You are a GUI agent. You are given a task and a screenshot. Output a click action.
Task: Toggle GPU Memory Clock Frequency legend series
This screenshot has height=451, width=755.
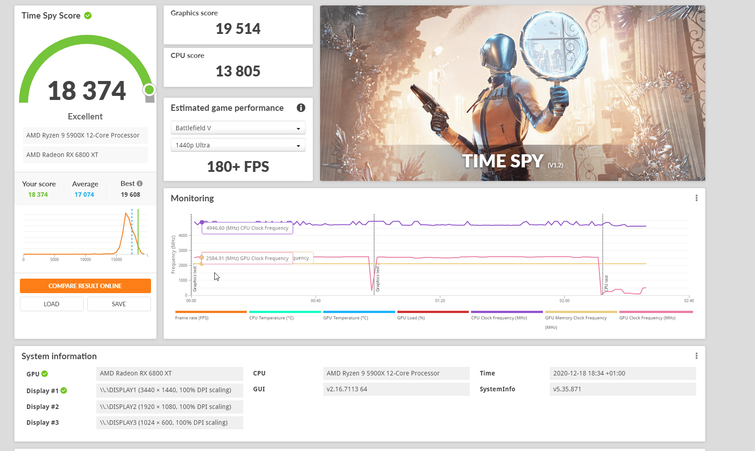pos(581,320)
